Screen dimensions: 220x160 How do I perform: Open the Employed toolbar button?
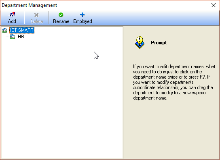82,18
